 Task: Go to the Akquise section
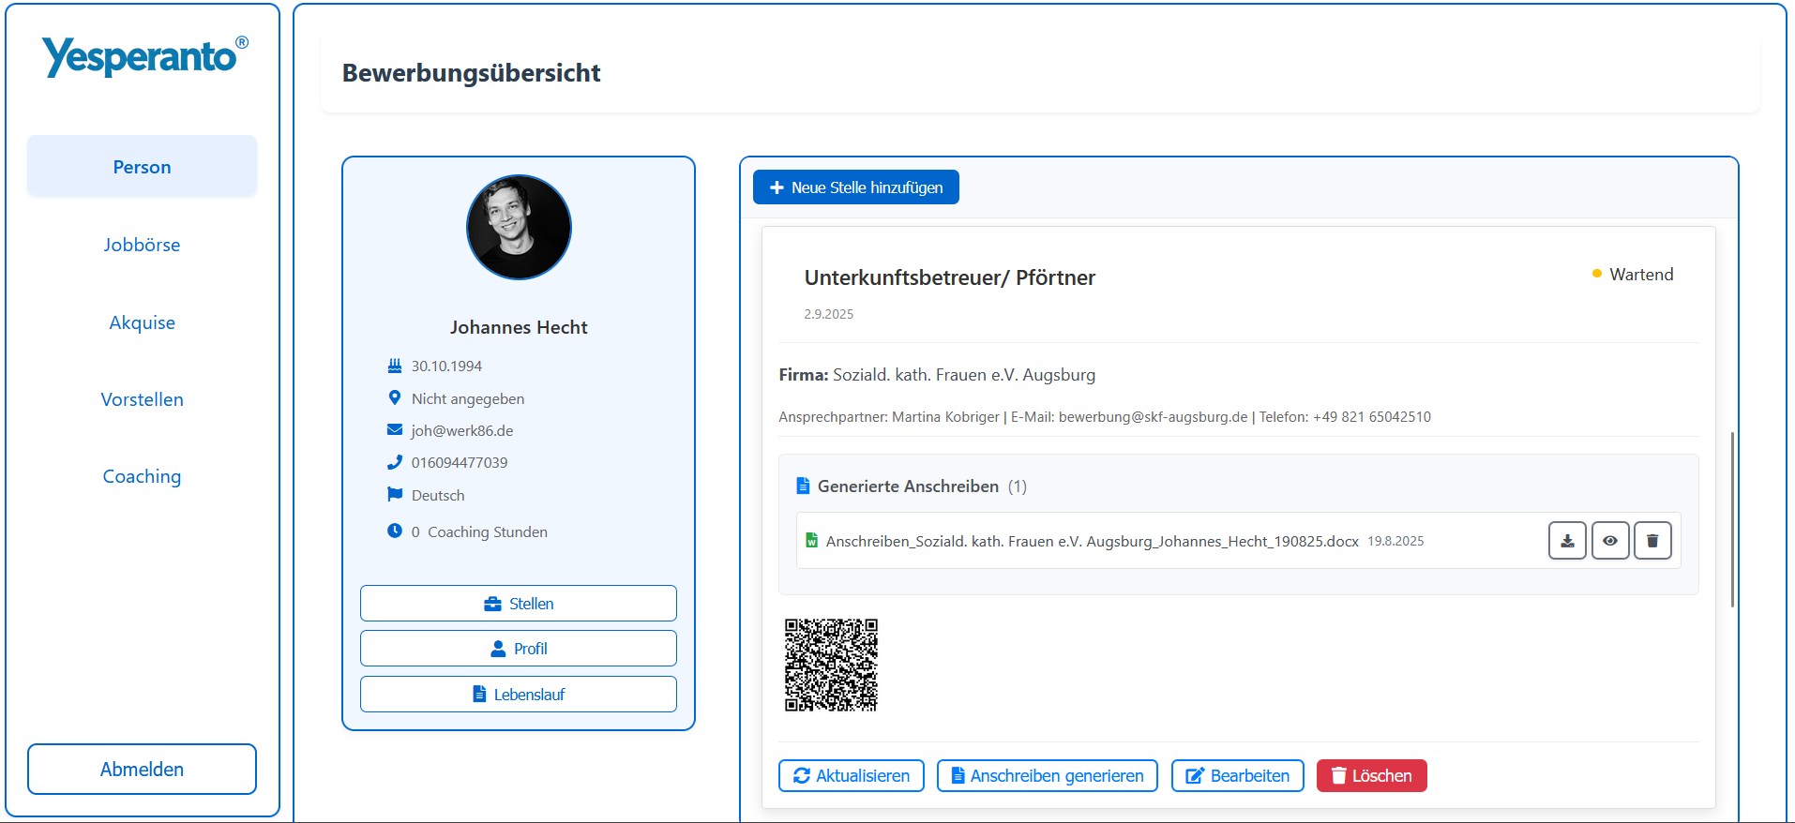tap(142, 322)
